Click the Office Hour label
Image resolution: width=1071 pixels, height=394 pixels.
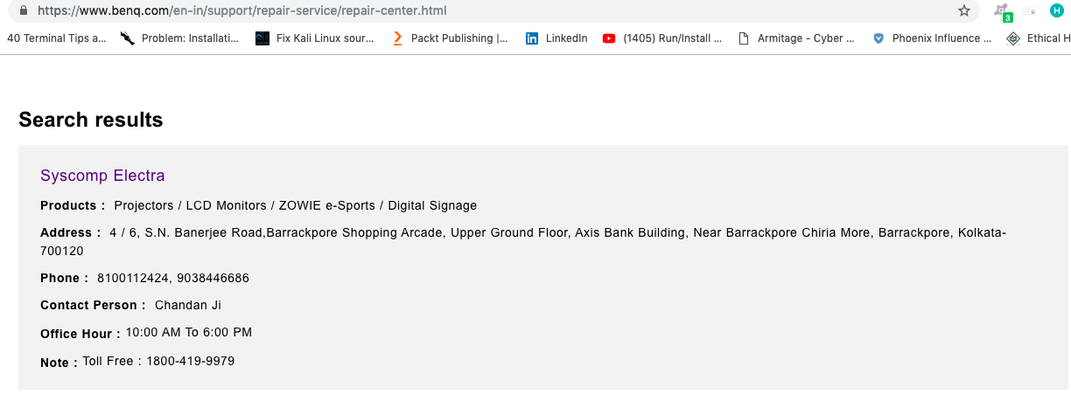80,334
